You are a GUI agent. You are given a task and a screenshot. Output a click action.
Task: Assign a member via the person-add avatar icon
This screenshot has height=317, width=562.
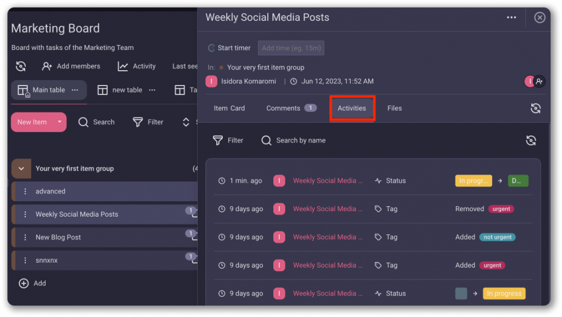coord(539,81)
